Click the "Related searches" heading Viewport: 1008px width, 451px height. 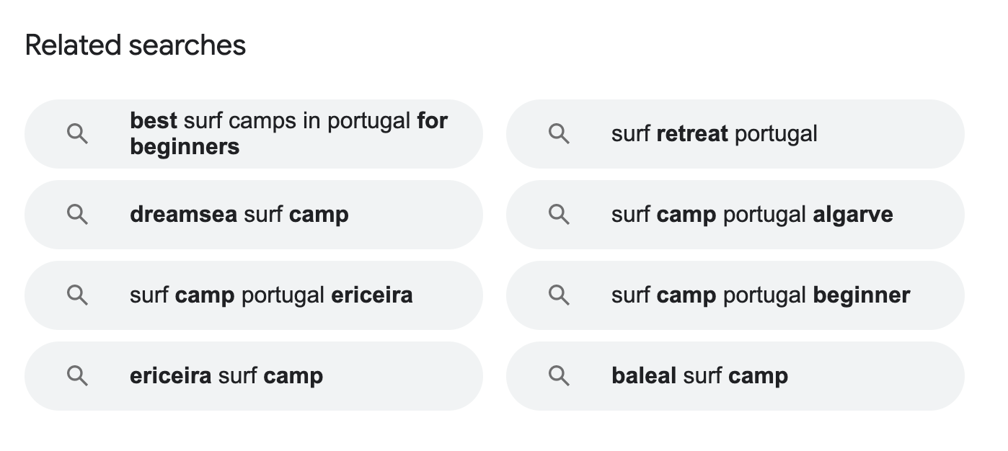(x=136, y=45)
